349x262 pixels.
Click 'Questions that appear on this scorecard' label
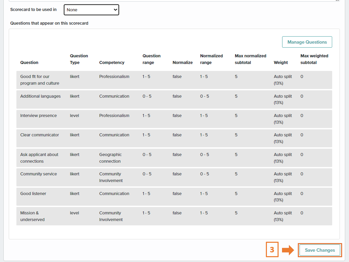[49, 23]
